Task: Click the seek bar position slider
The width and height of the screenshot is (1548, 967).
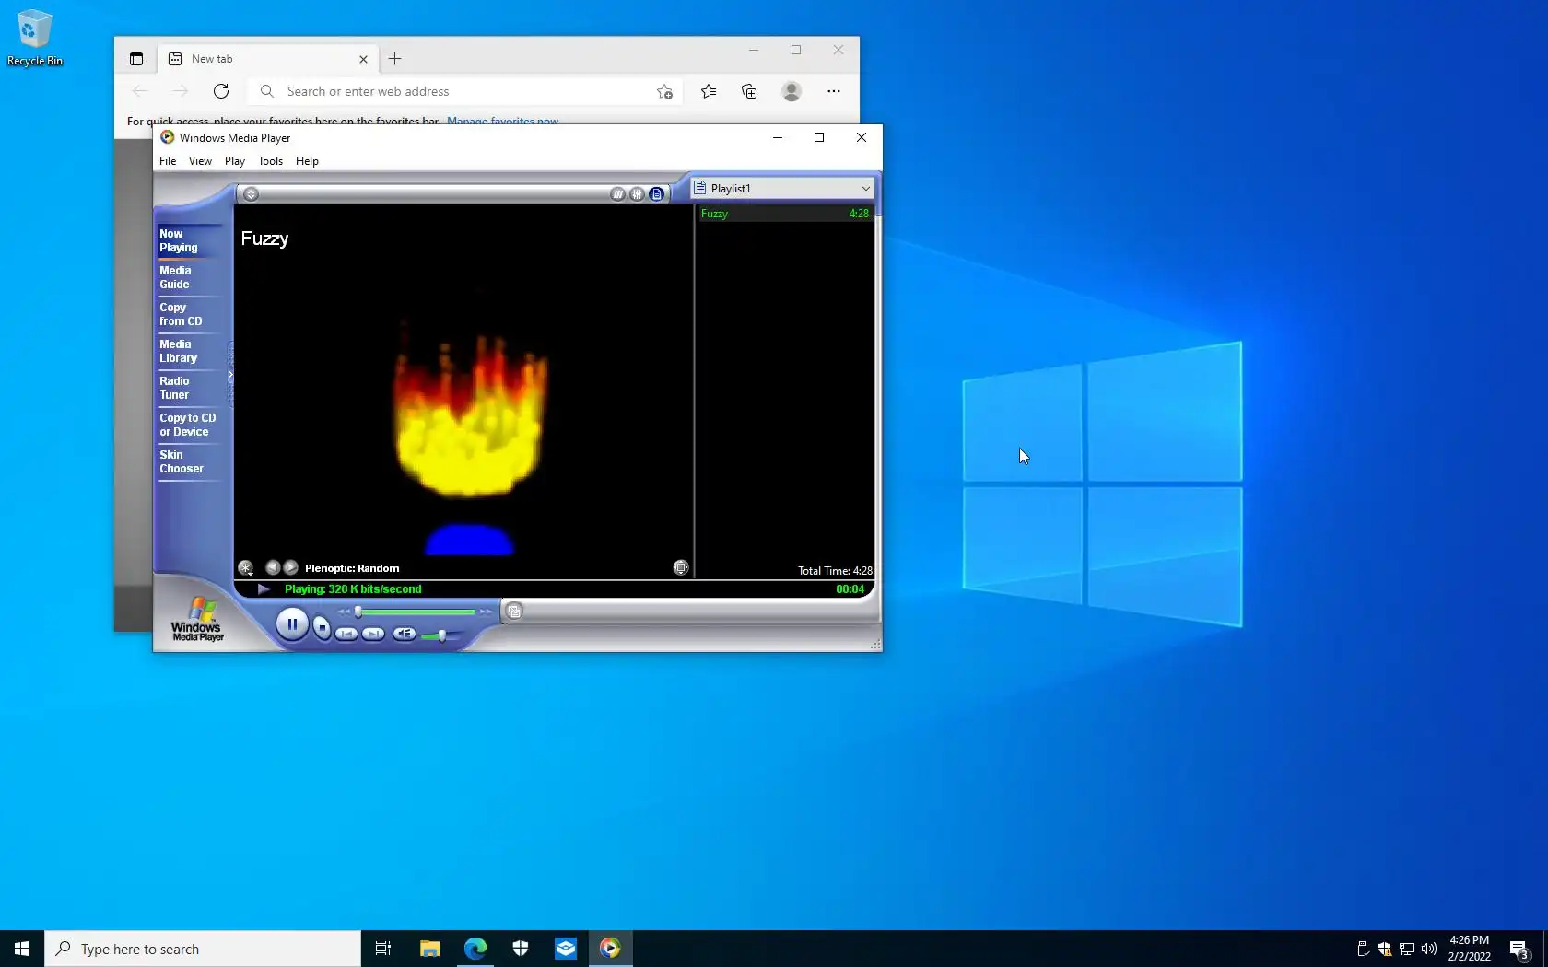Action: (358, 612)
